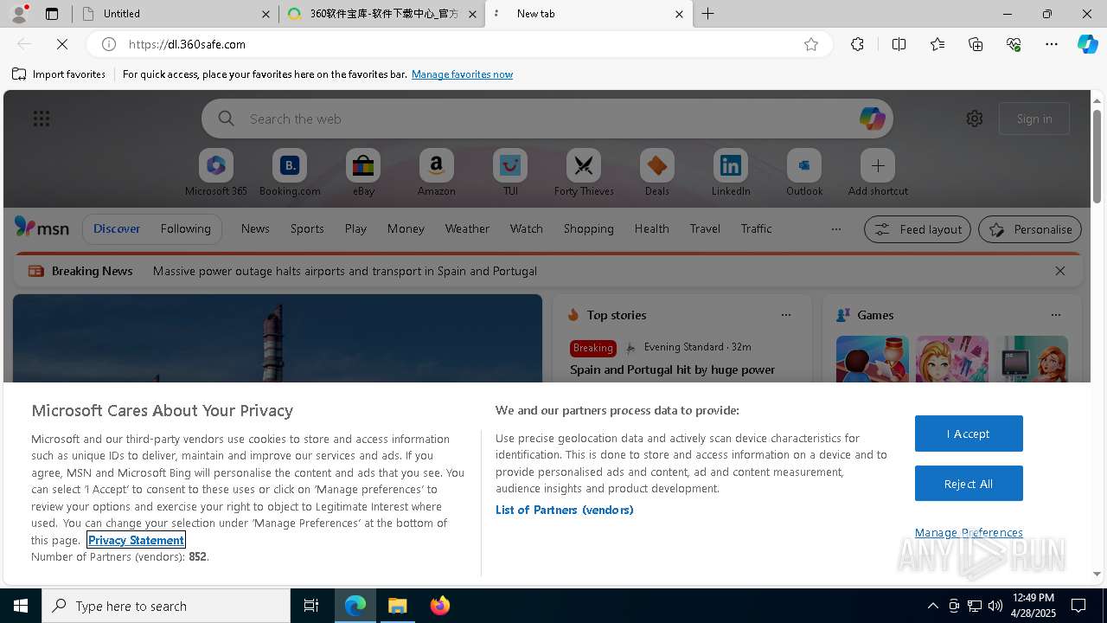The height and width of the screenshot is (623, 1107).
Task: Go to News category
Action: point(255,228)
